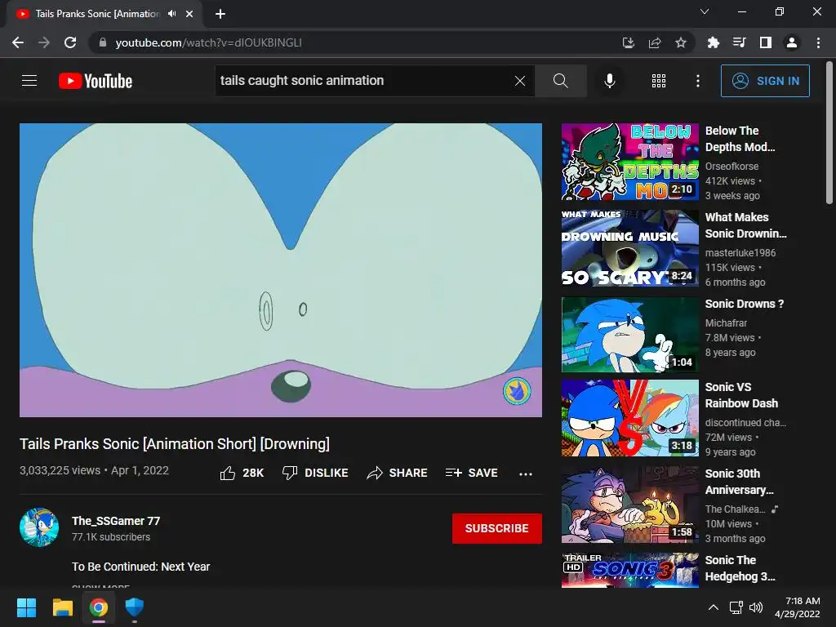Subscribe to The_SSGamer 77 channel
Viewport: 836px width, 627px height.
pyautogui.click(x=497, y=528)
